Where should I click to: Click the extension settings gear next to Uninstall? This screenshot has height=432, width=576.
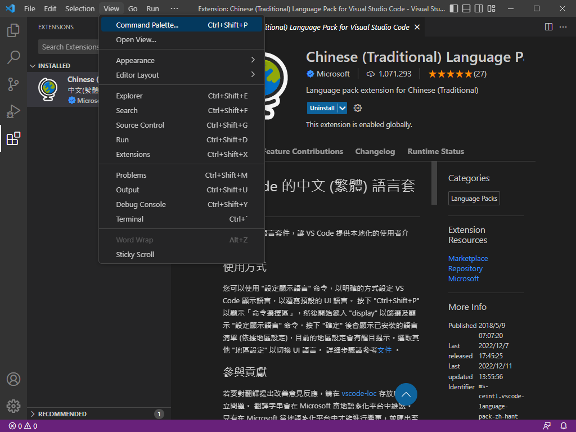click(357, 108)
